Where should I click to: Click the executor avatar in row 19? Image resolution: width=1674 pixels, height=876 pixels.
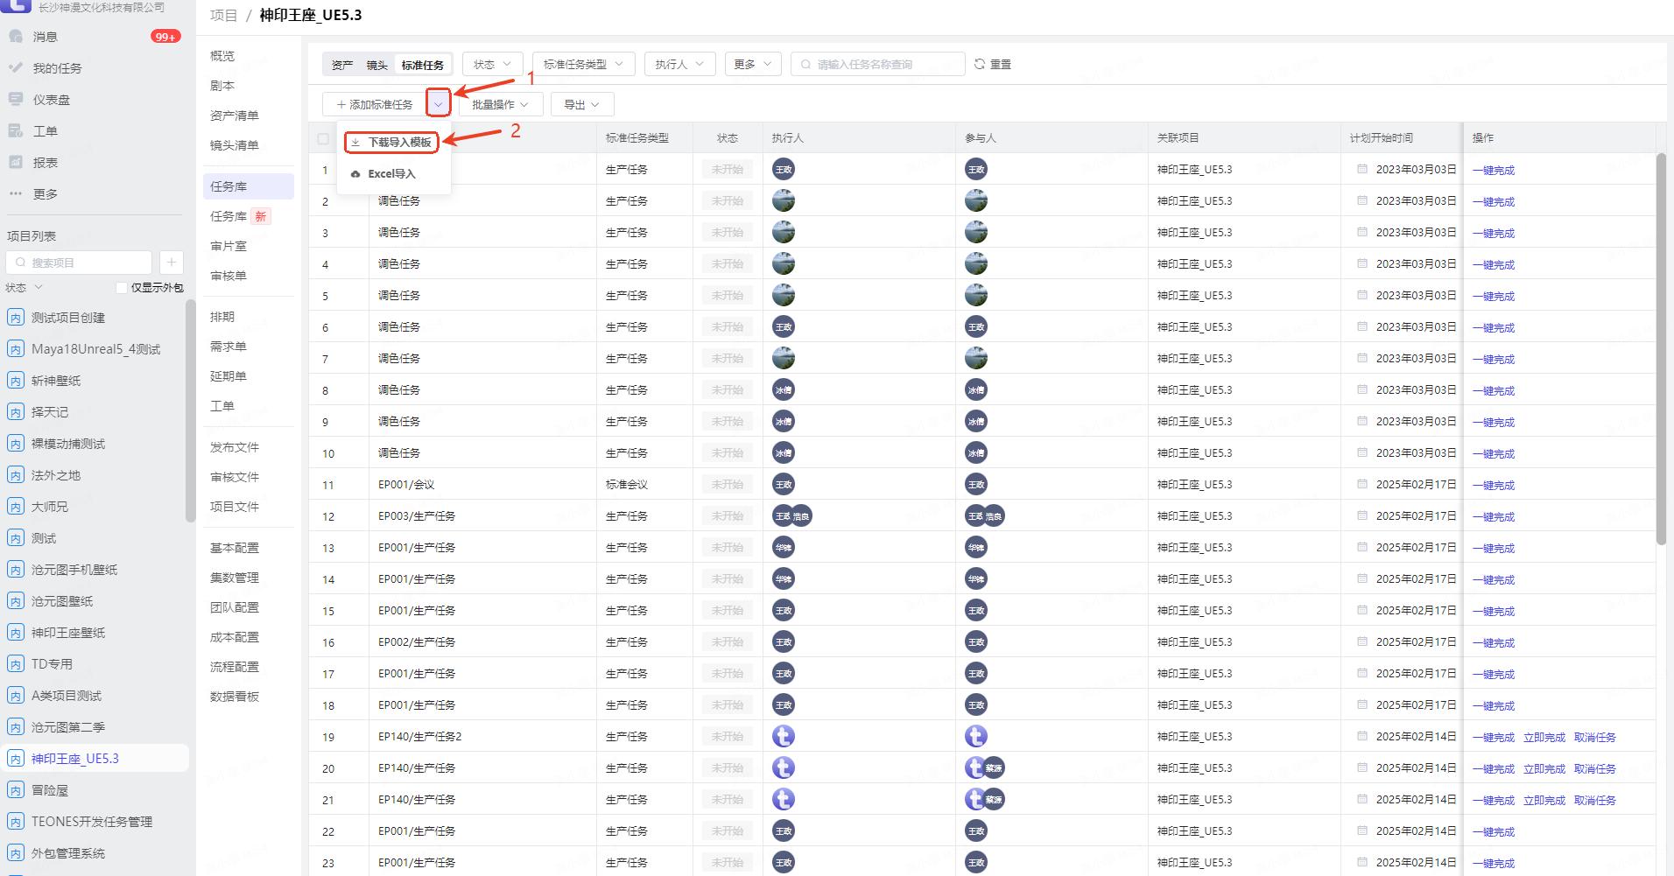(x=784, y=737)
